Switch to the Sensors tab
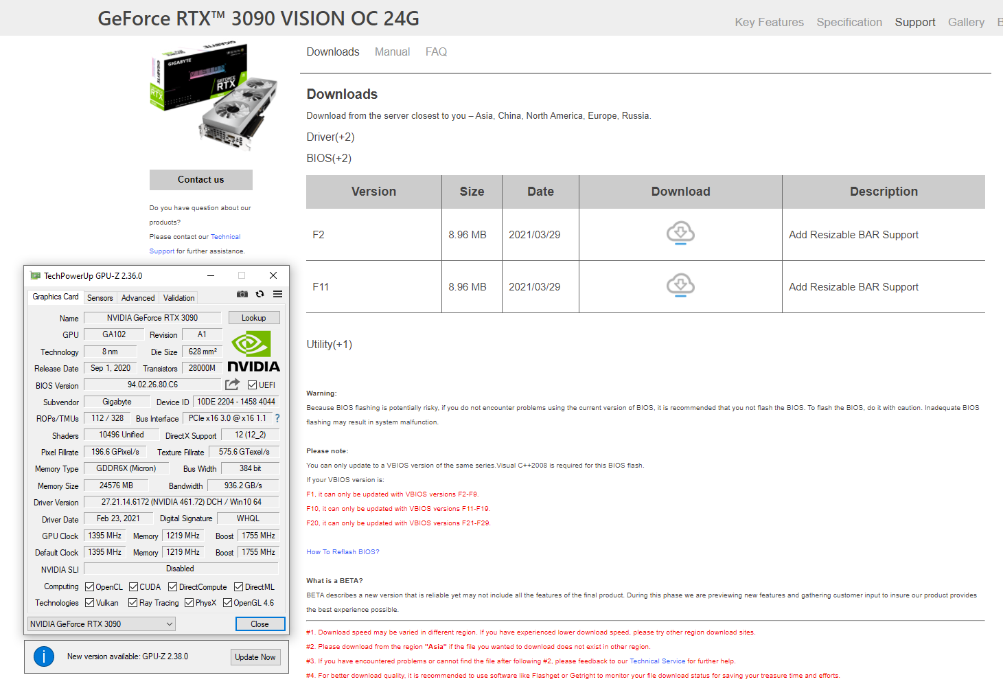This screenshot has height=697, width=1003. tap(100, 298)
